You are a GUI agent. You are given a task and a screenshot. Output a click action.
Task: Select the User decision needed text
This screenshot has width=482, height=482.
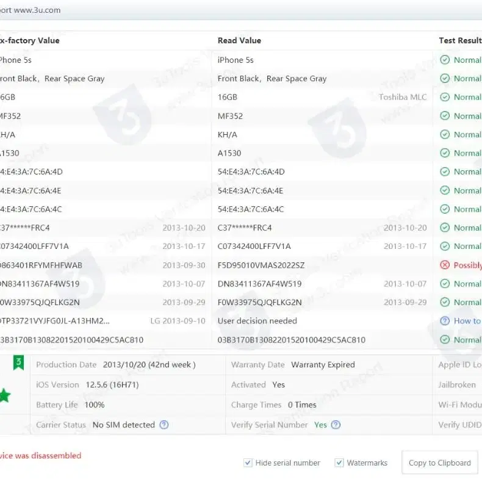coord(257,321)
